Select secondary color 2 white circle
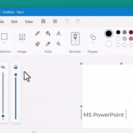133x133 pixels. (109, 44)
